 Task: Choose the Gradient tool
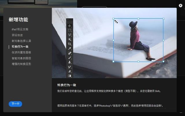coord(70,76)
